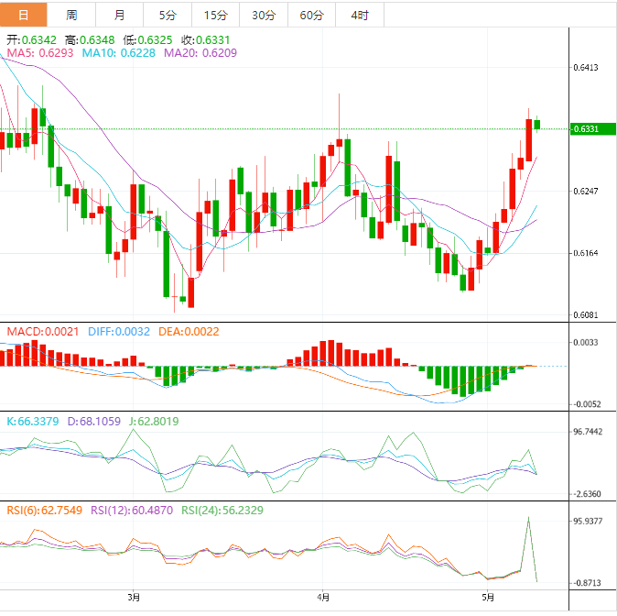Switch to the 4时 timeframe tab
Image resolution: width=617 pixels, height=616 pixels.
[x=360, y=16]
